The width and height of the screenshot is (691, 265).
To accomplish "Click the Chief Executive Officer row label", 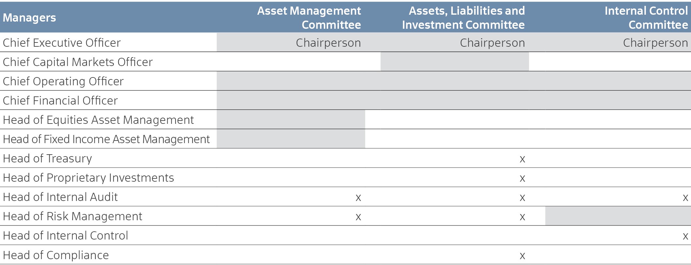I will 62,43.
